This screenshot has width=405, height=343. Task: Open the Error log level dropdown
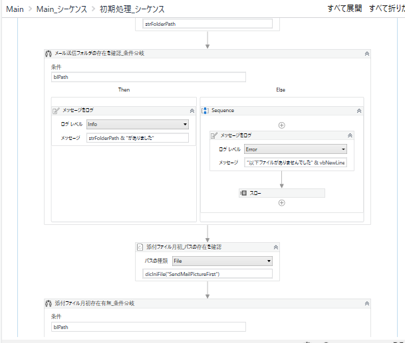pyautogui.click(x=295, y=149)
